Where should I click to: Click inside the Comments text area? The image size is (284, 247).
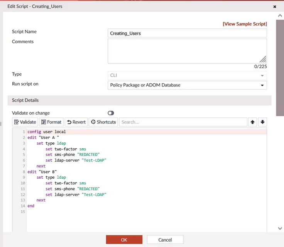[187, 51]
